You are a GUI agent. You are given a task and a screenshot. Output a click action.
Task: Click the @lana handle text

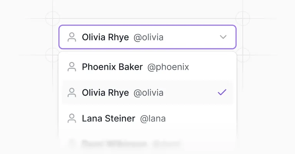pos(153,119)
